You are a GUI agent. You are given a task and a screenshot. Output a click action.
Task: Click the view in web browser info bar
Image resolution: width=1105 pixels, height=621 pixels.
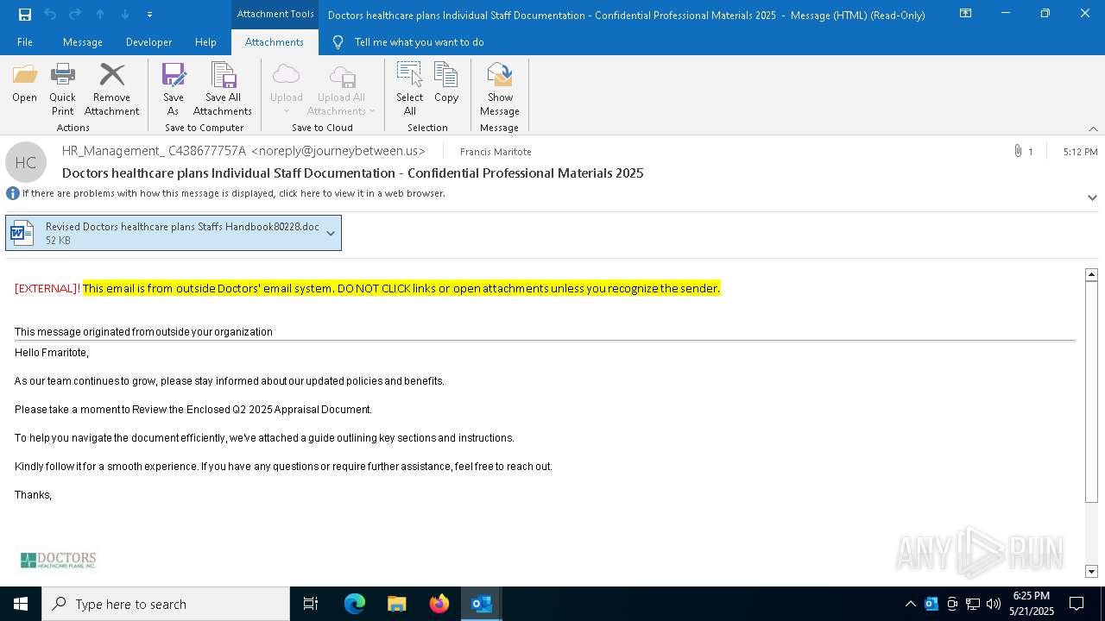point(233,193)
